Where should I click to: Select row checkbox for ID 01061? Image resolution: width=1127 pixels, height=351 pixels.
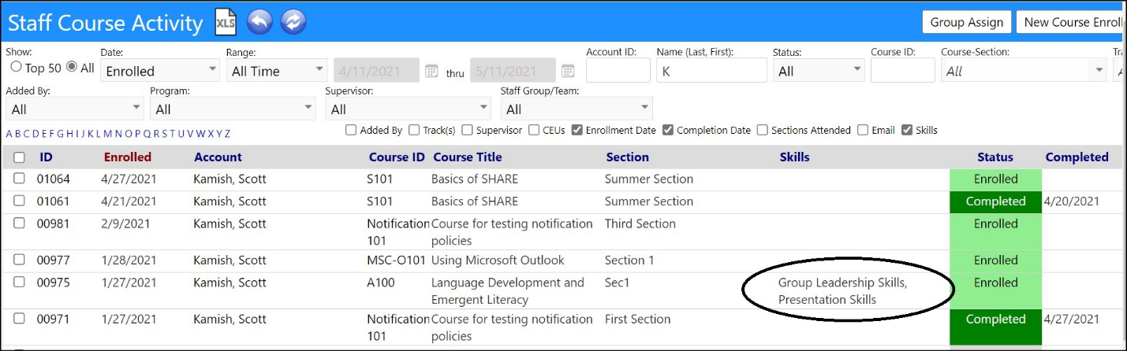pos(19,201)
